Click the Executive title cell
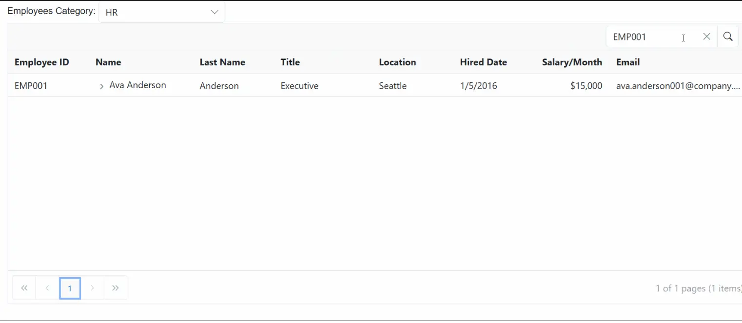The image size is (742, 323). click(x=299, y=86)
